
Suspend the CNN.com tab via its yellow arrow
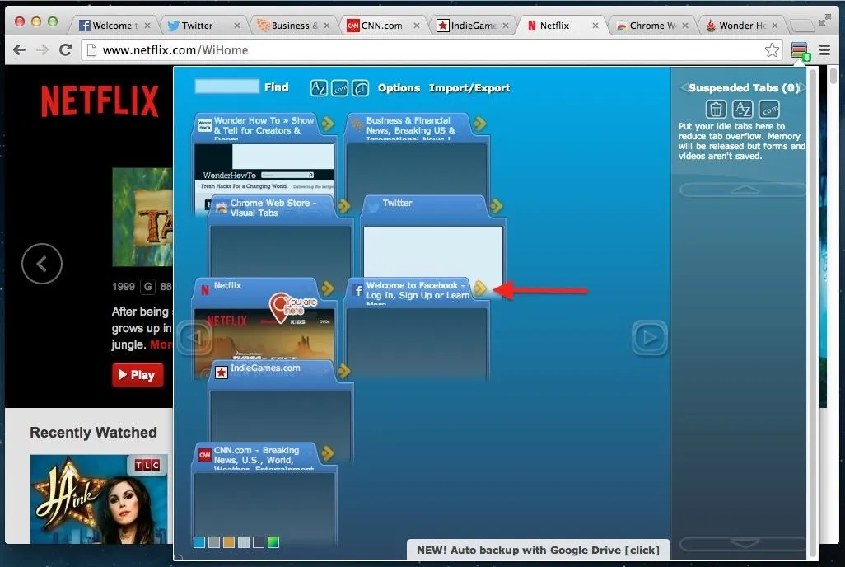[327, 453]
